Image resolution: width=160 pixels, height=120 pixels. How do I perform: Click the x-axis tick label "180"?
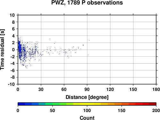coord(156,89)
